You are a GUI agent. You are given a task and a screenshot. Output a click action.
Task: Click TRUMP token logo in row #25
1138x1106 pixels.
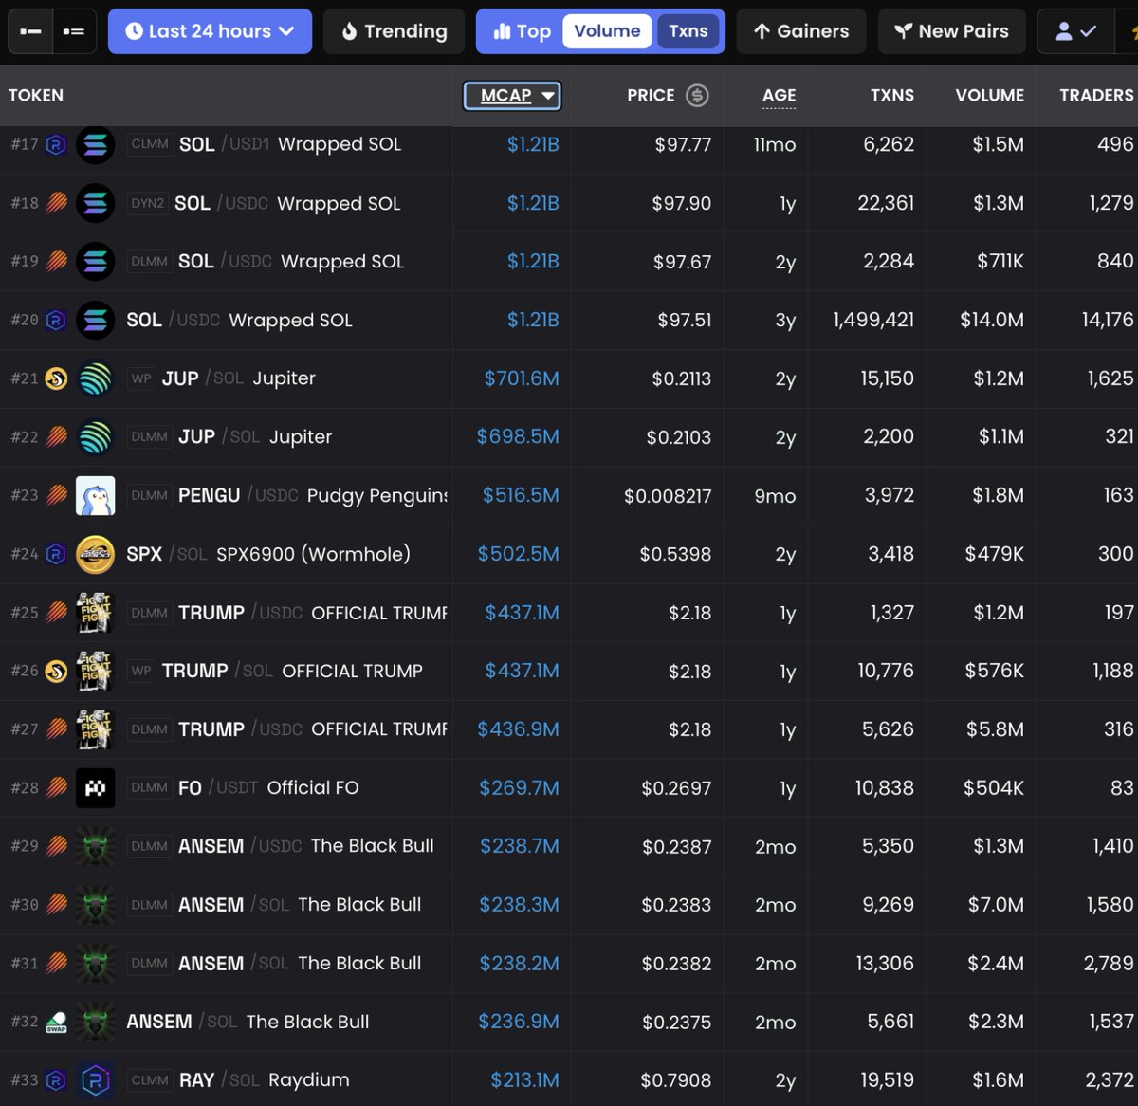(x=95, y=613)
